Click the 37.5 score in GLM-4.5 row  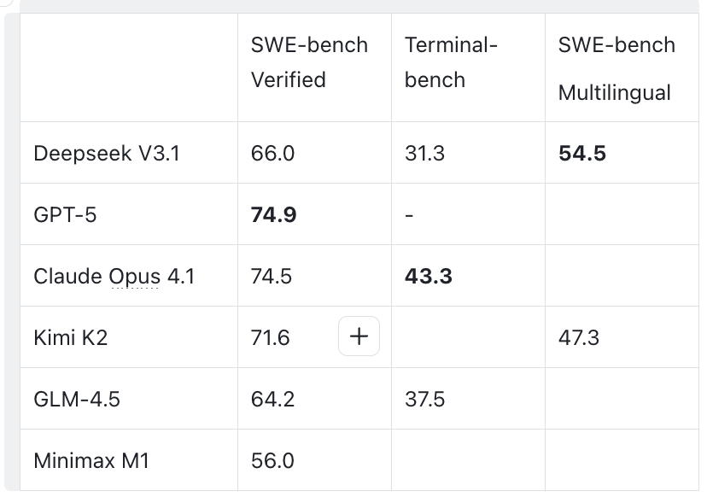pos(425,400)
